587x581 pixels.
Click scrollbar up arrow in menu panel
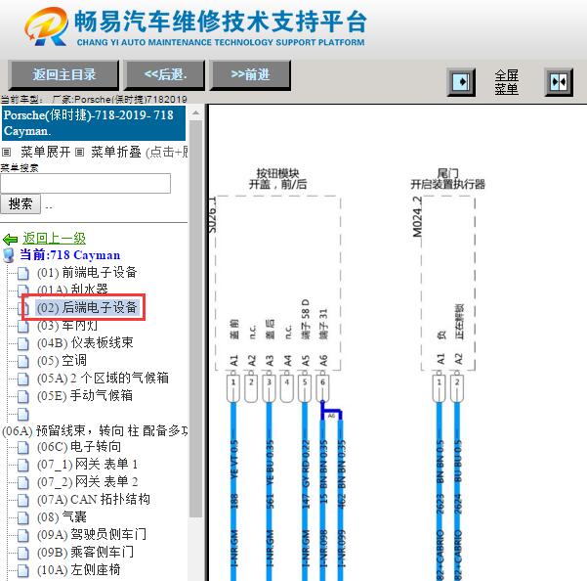(195, 112)
